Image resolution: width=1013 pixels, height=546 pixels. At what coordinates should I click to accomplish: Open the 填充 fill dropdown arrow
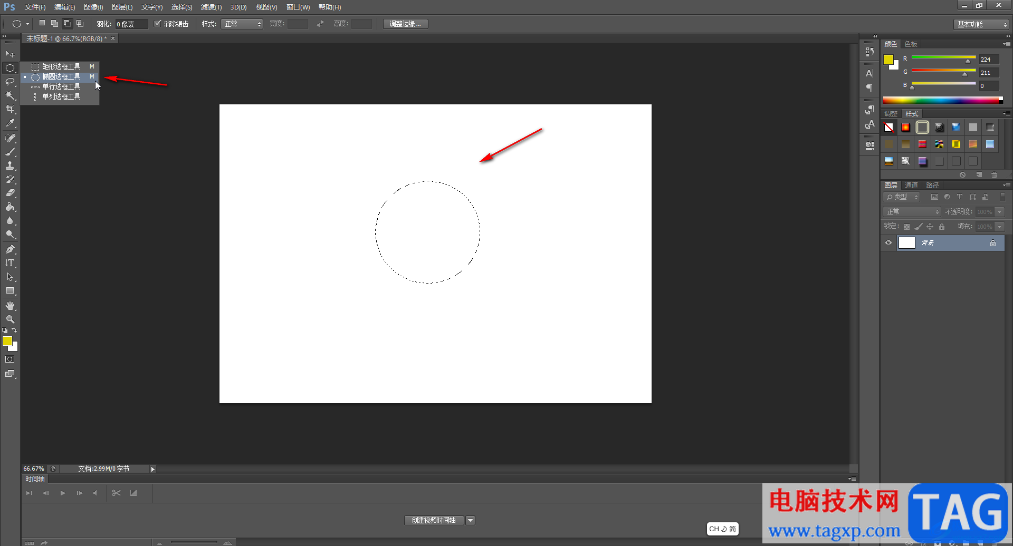[1000, 227]
